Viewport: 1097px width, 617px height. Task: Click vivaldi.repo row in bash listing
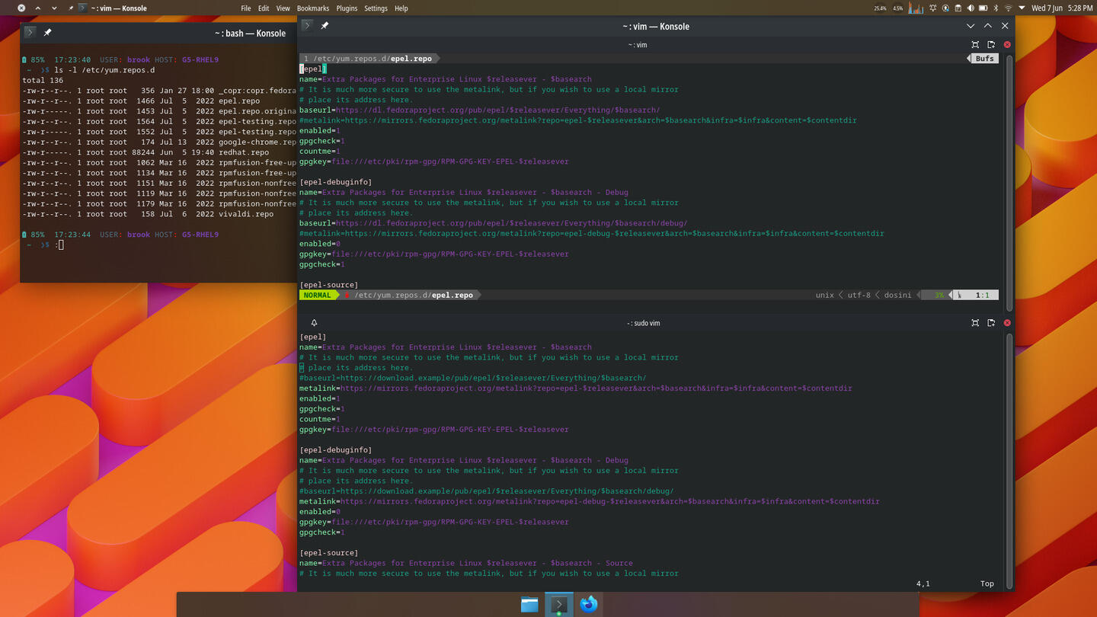(x=148, y=214)
